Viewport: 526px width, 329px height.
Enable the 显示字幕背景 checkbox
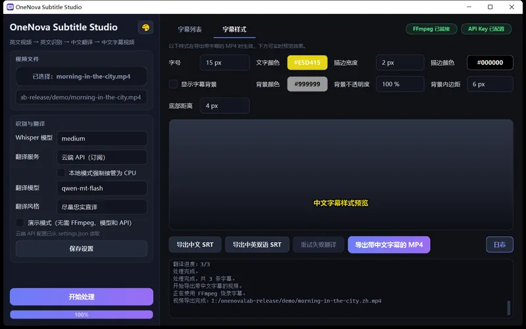click(x=173, y=84)
